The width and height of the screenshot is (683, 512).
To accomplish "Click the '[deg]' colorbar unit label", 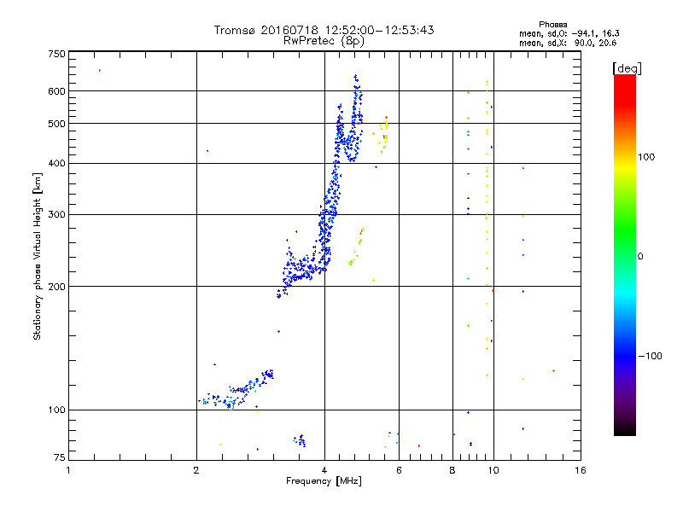I will [x=627, y=68].
